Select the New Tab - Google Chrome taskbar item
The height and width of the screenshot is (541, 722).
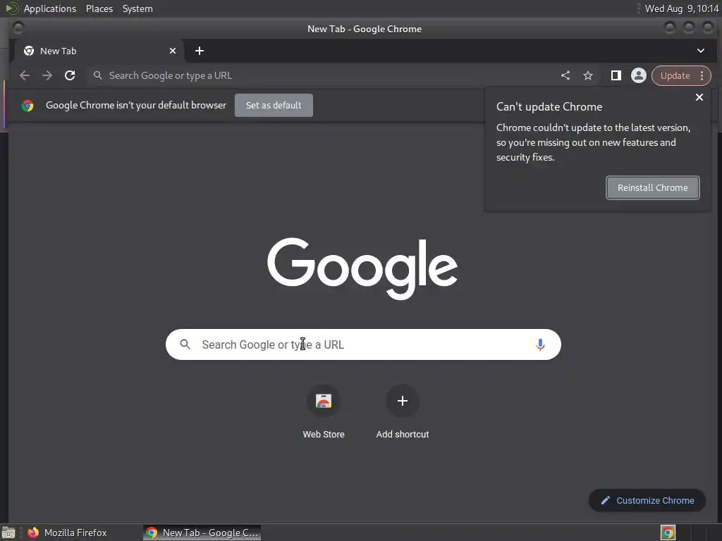[x=202, y=533]
